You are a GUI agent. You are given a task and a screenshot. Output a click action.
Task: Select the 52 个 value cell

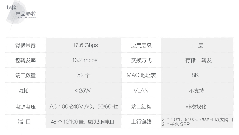(x=84, y=76)
